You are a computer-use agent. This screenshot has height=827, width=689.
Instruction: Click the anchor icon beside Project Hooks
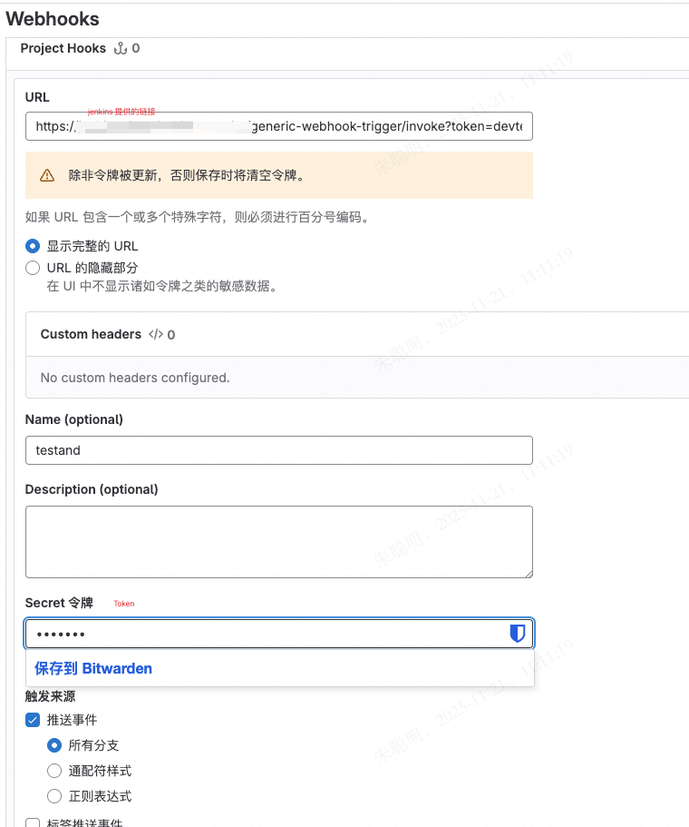[121, 48]
